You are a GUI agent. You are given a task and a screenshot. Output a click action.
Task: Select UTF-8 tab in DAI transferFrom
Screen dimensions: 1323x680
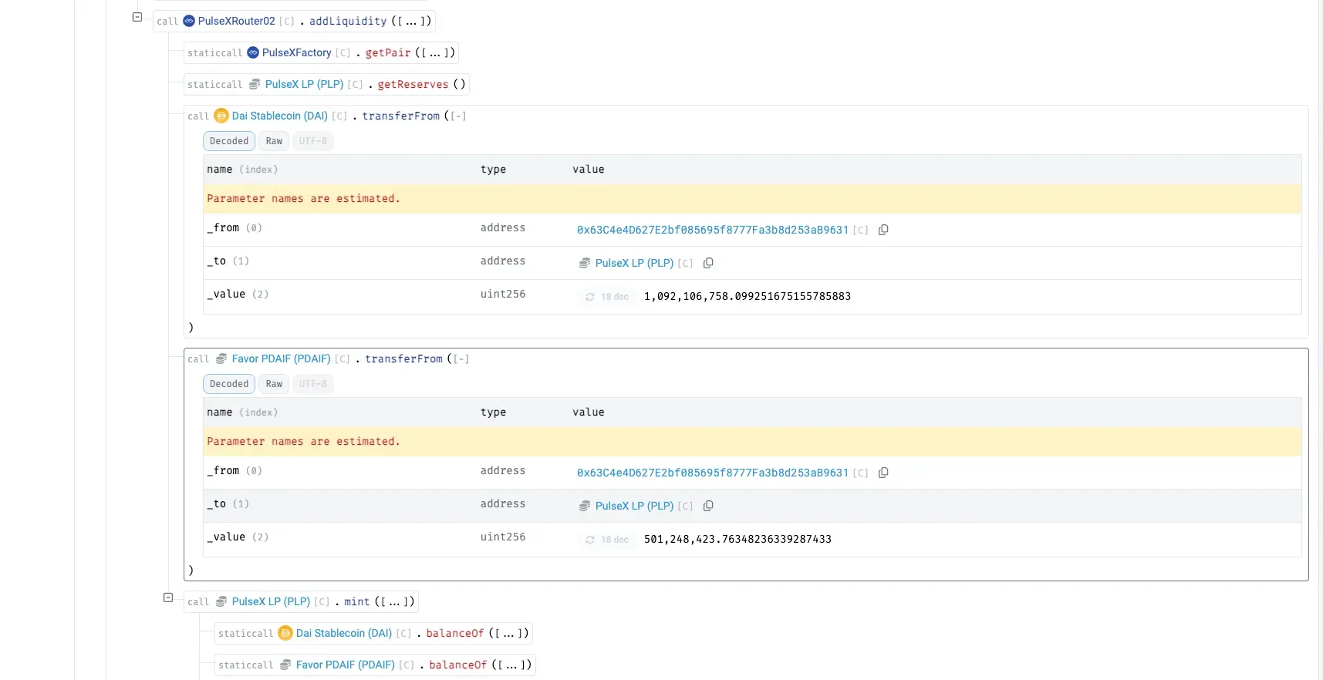click(x=313, y=141)
